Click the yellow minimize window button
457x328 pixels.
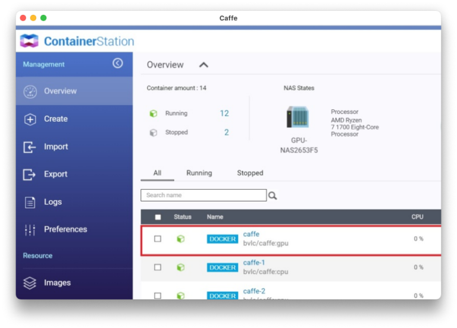tap(33, 18)
